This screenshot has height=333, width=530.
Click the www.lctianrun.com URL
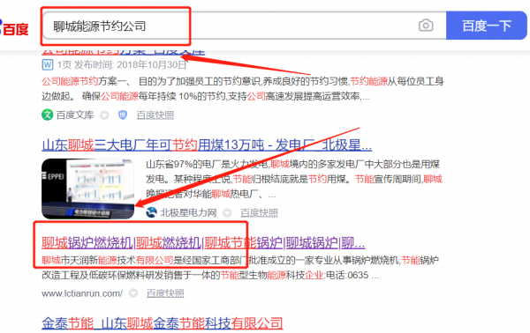click(82, 293)
